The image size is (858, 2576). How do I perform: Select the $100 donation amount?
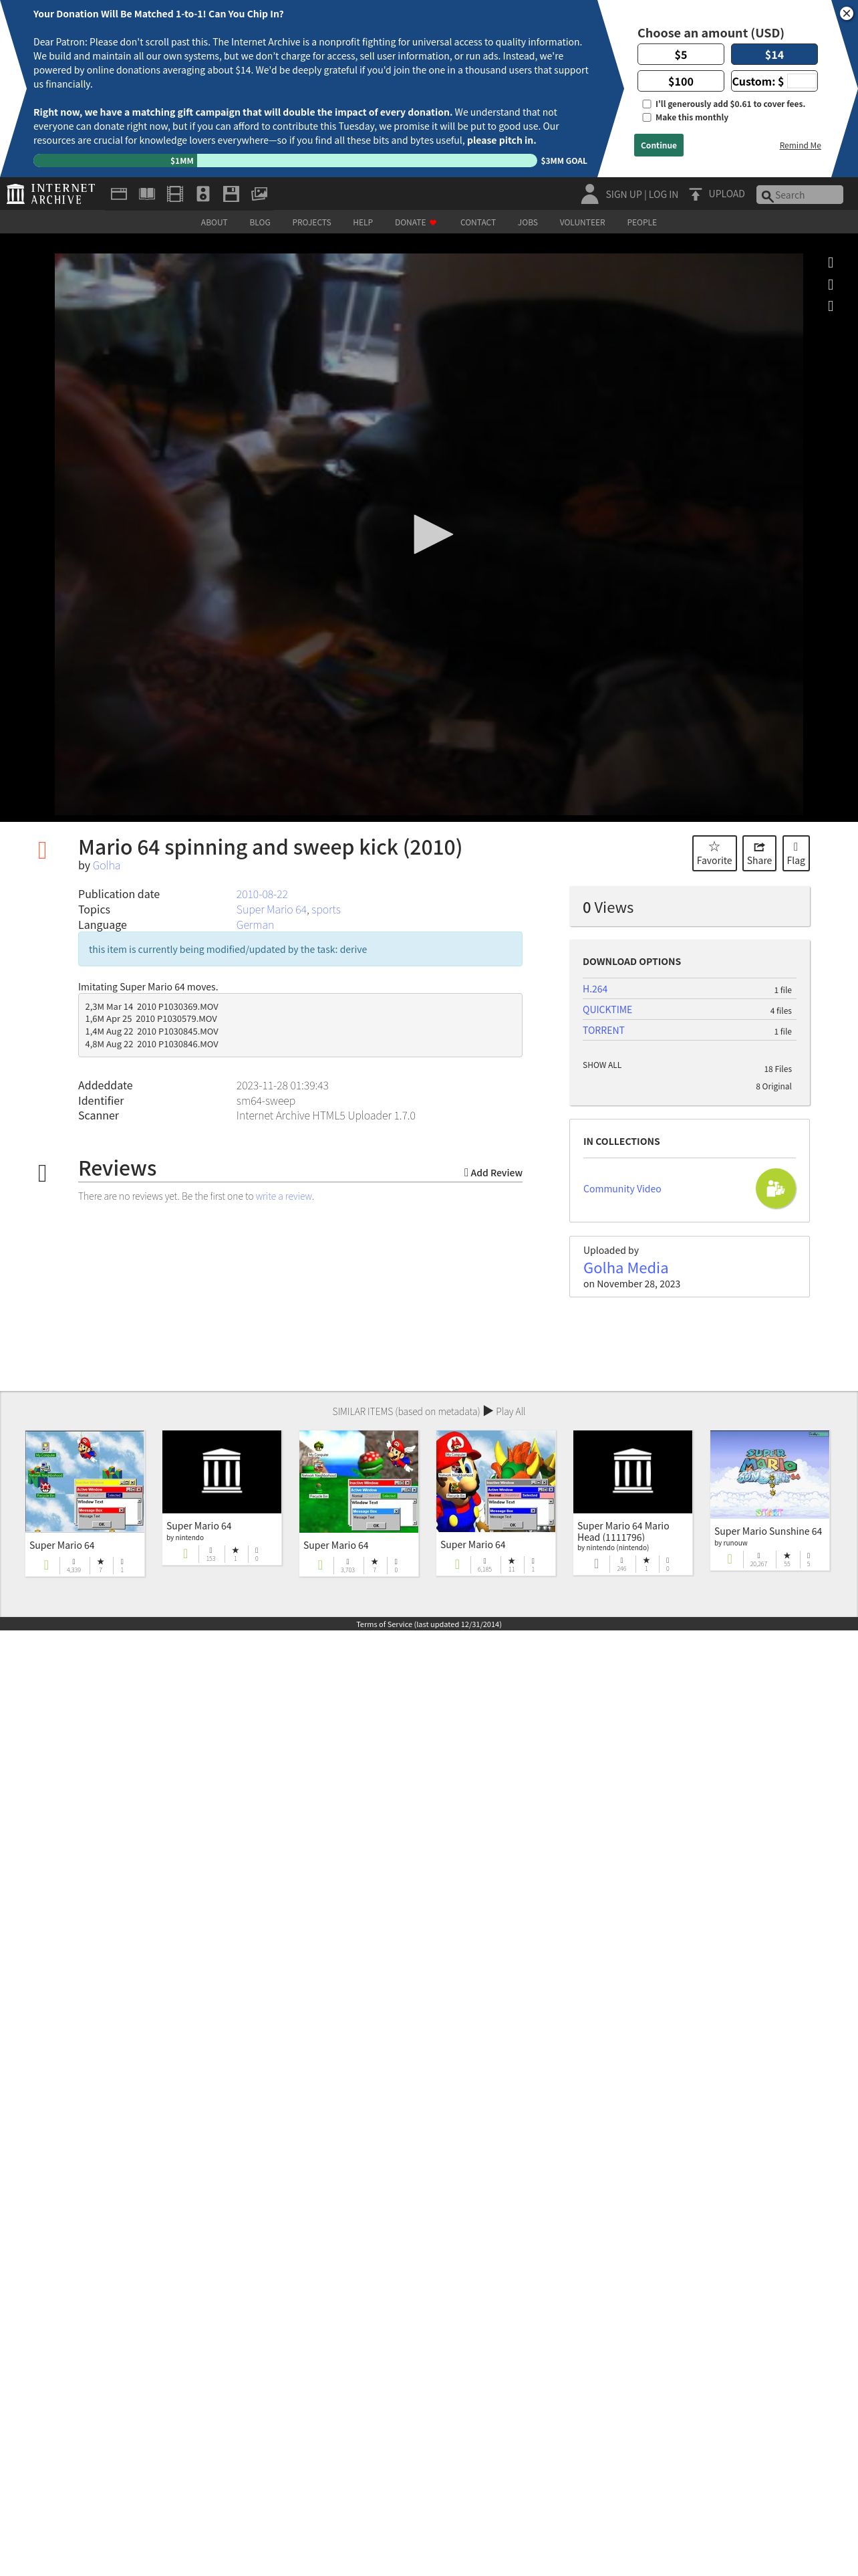(680, 81)
